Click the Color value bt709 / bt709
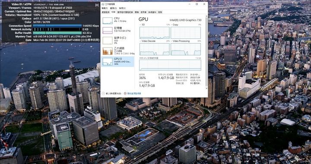The image size is (311, 164). [x=41, y=22]
